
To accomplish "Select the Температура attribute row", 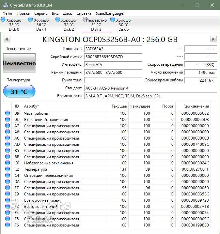I will coord(107,169).
